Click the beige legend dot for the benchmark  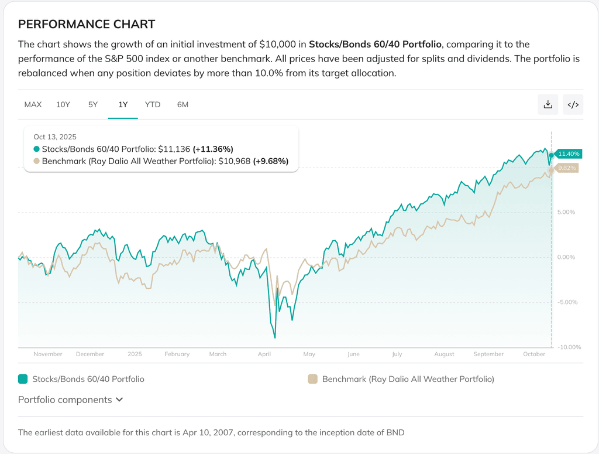point(312,379)
